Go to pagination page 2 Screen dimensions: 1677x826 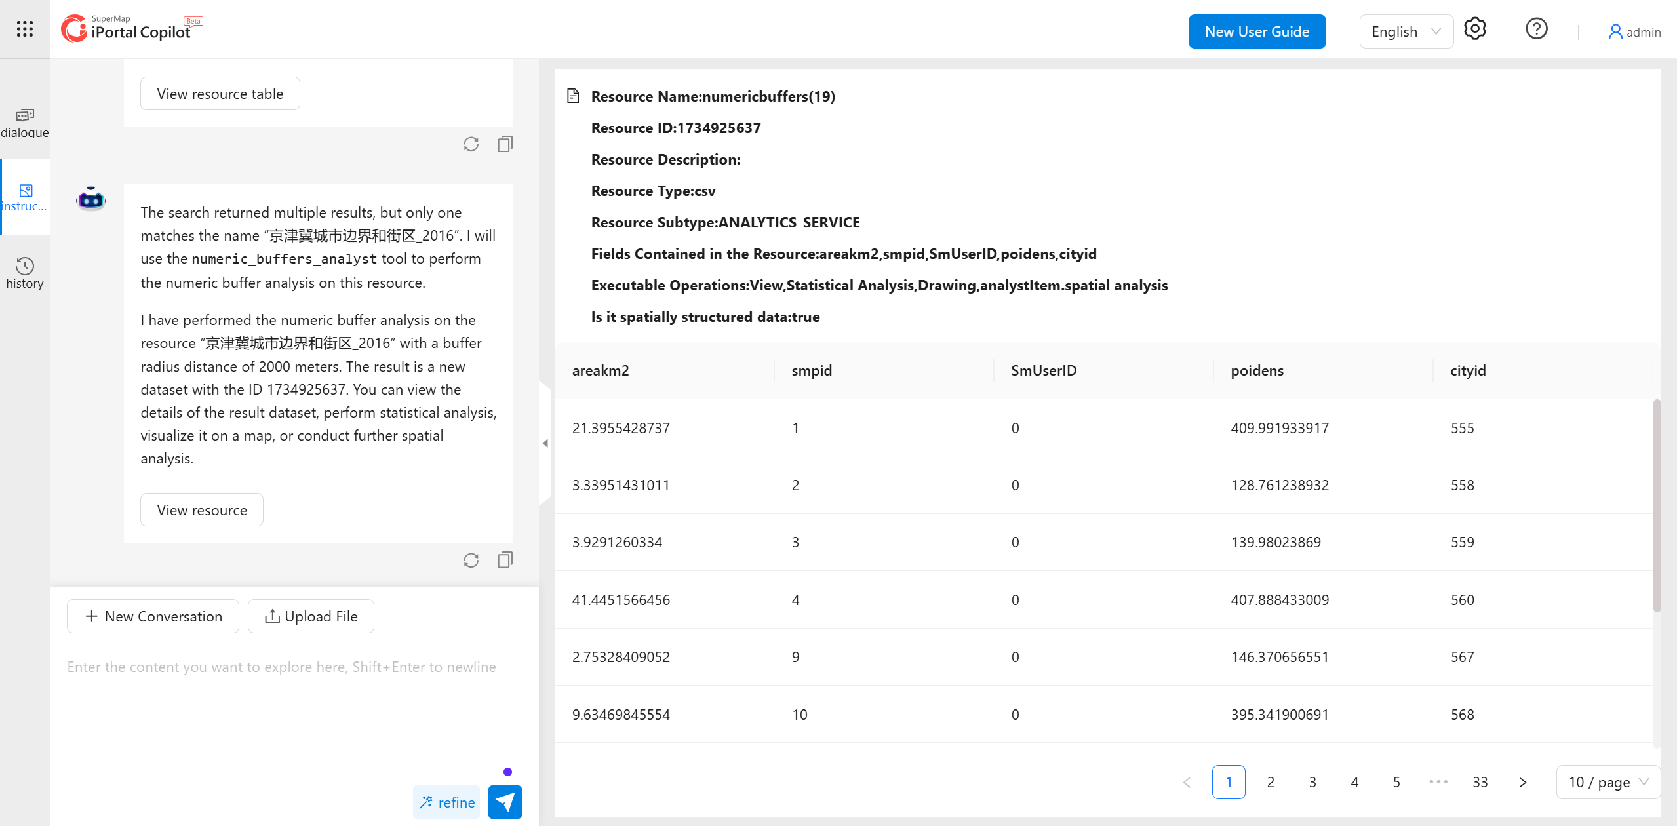click(x=1271, y=782)
